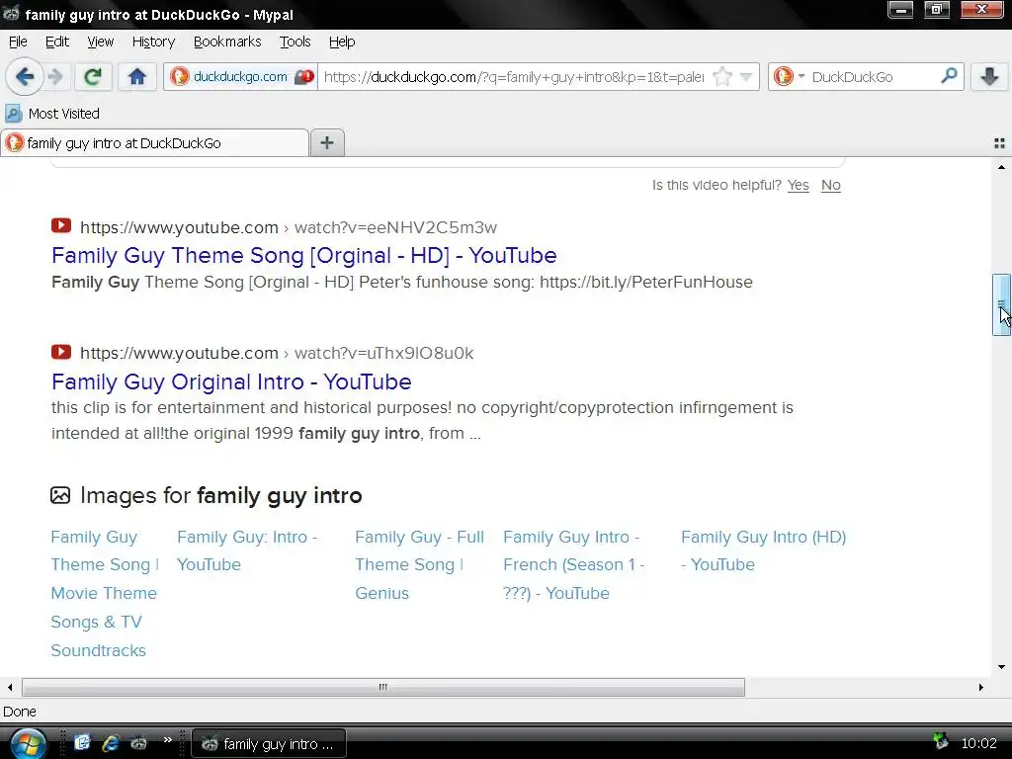The image size is (1012, 759).
Task: Open the Help menu
Action: pyautogui.click(x=342, y=42)
